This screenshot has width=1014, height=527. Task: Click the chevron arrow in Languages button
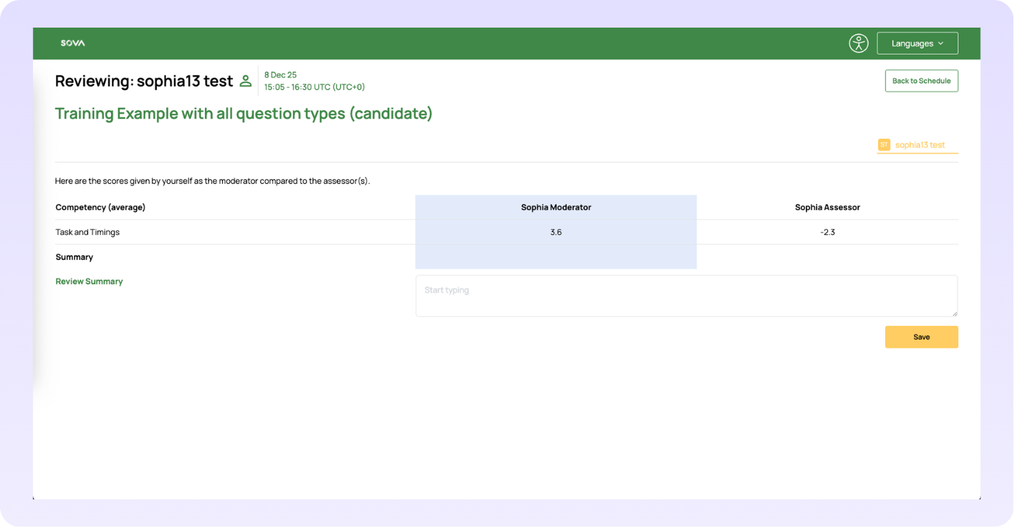[941, 43]
